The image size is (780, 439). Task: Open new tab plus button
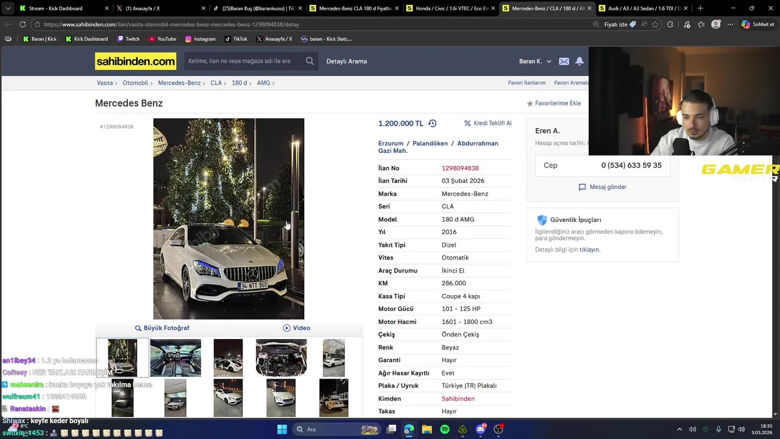point(700,8)
